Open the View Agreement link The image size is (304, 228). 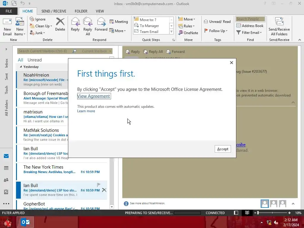pos(94,96)
